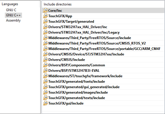Click the icon beside the ARM_CM4F entry
165x114 pixels.
tap(45, 49)
